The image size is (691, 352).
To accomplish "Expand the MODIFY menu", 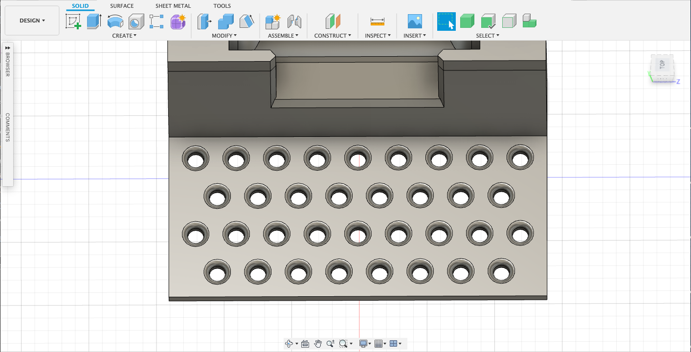I will (x=224, y=36).
